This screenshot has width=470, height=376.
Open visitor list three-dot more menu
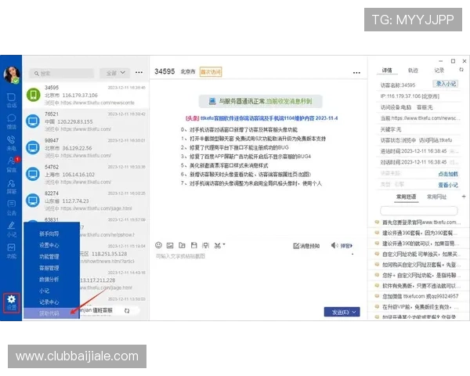click(139, 73)
